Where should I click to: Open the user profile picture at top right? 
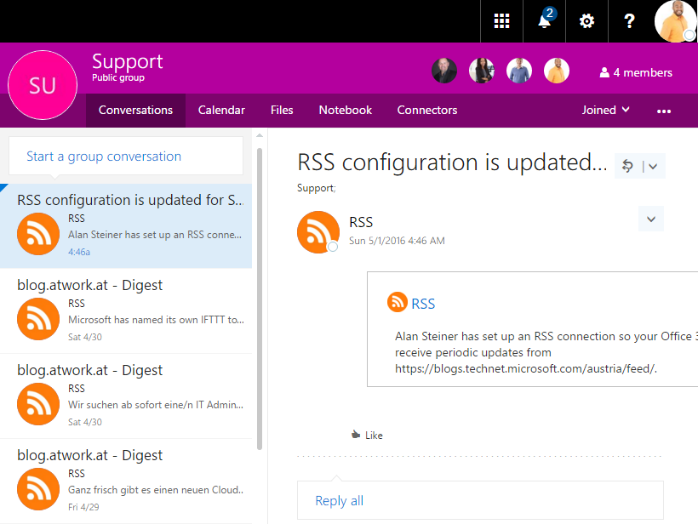[x=676, y=21]
